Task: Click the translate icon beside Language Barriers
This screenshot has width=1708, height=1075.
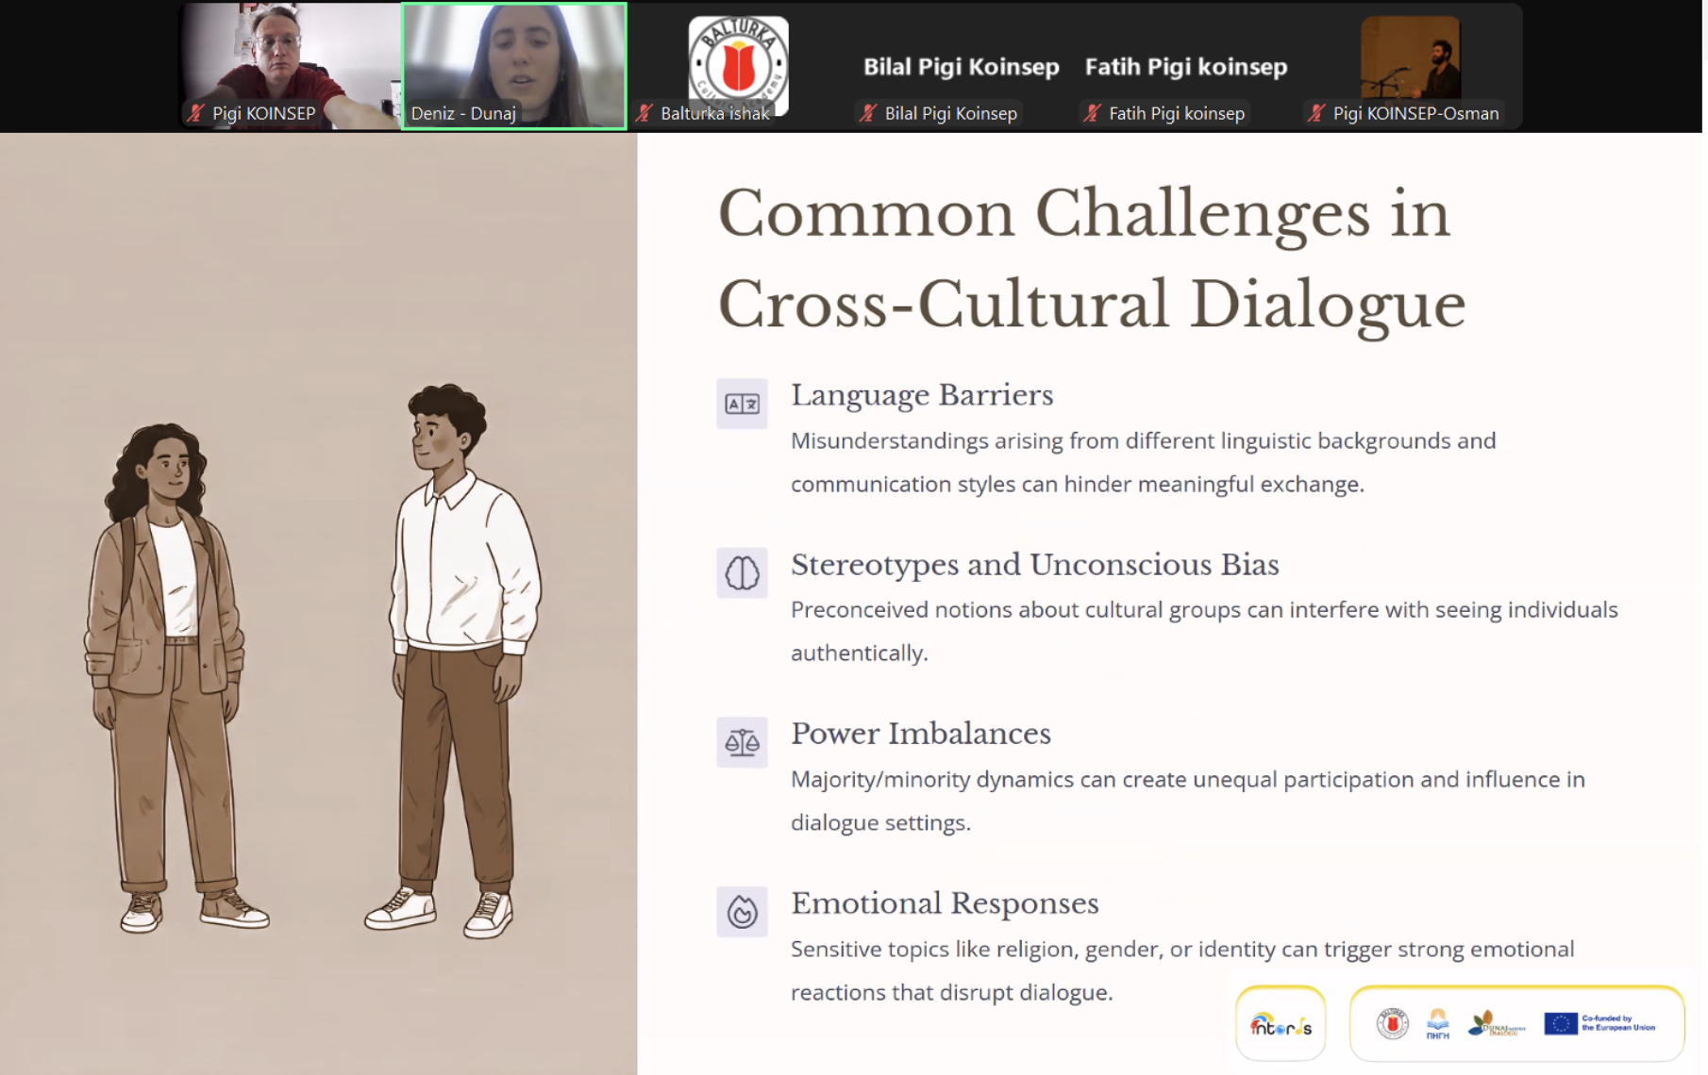Action: point(742,404)
